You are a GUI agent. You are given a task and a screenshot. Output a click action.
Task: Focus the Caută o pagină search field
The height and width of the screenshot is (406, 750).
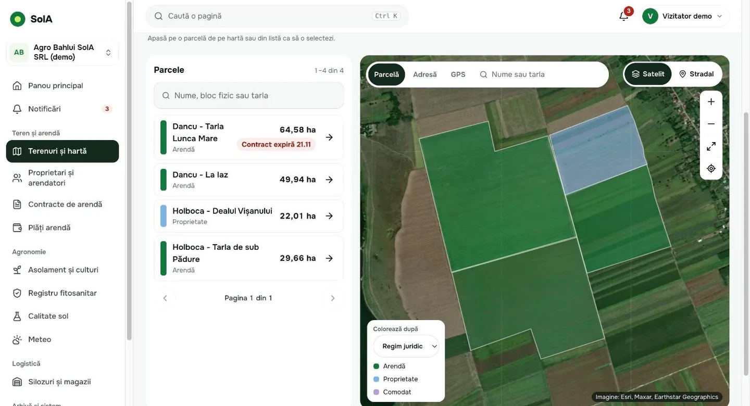277,16
